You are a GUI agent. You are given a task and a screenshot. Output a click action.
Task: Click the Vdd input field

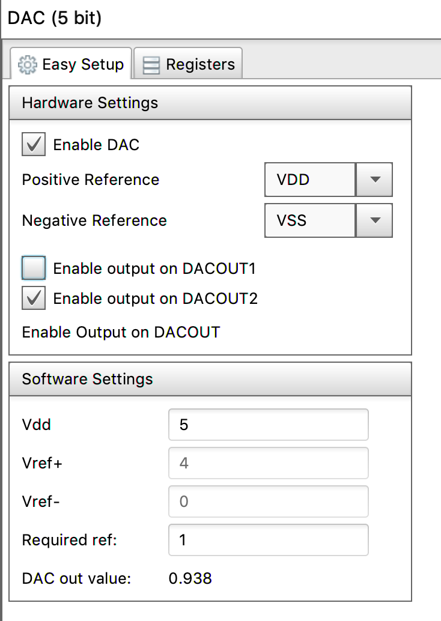pyautogui.click(x=268, y=425)
